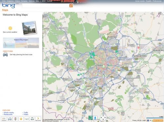Focus the Bing search text box
Screen dimensions: 164x122
46,6
